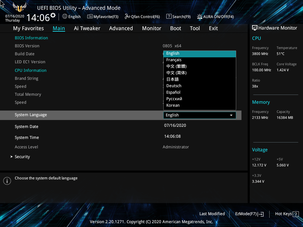Click the Hot Keys question mark icon
Screen dimensions: 303x227
click(296, 214)
